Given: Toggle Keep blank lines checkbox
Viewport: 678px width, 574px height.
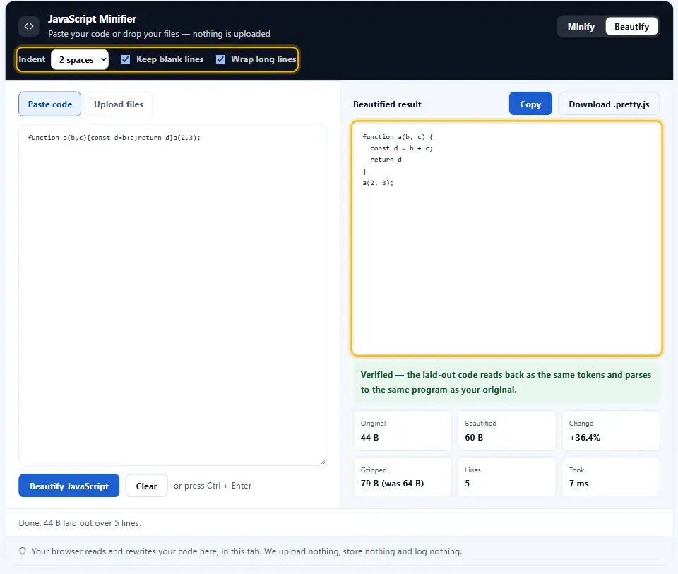Looking at the screenshot, I should (x=126, y=59).
